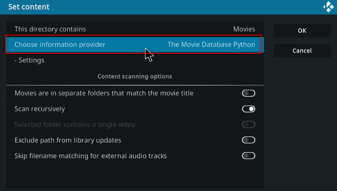Toggle Selected folder contains a single video
This screenshot has height=191, width=337.
[x=248, y=124]
